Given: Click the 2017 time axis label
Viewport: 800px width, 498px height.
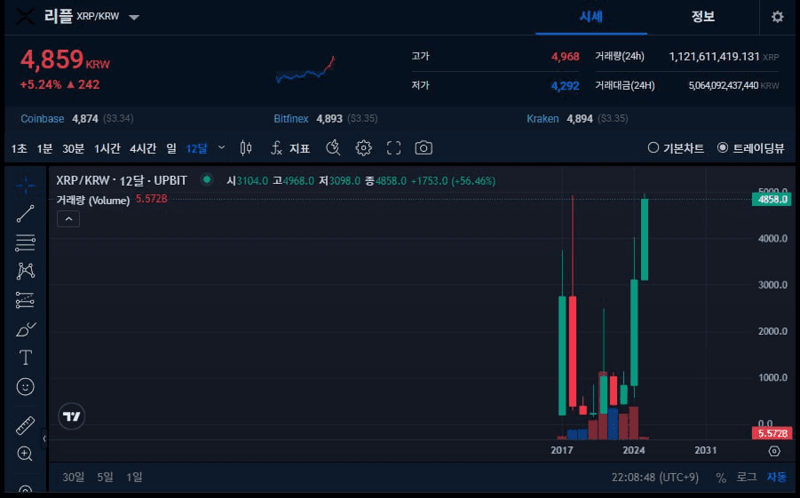Looking at the screenshot, I should (x=562, y=450).
